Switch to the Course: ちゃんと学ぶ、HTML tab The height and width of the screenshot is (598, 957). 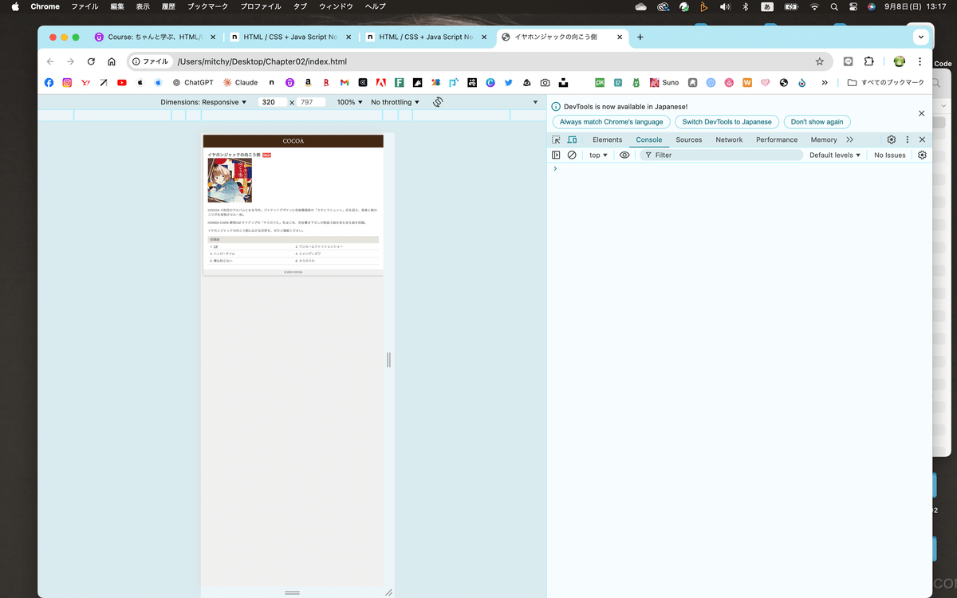pos(155,37)
